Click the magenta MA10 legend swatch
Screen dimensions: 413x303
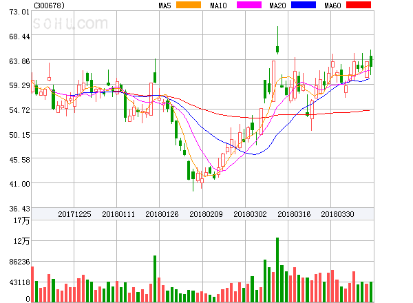249,5
